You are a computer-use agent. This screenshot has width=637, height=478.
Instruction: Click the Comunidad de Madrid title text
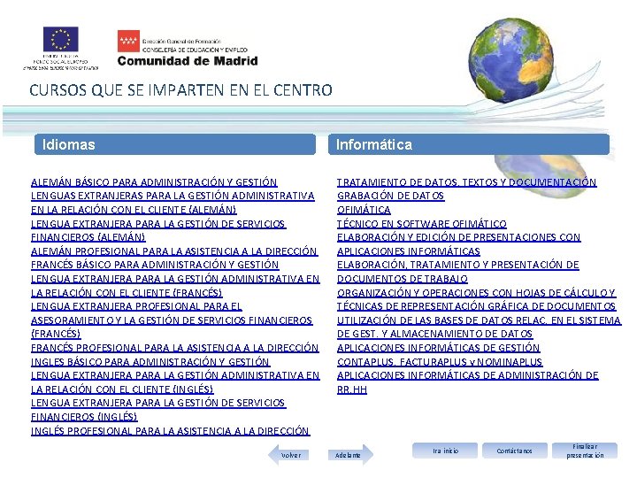tap(188, 61)
